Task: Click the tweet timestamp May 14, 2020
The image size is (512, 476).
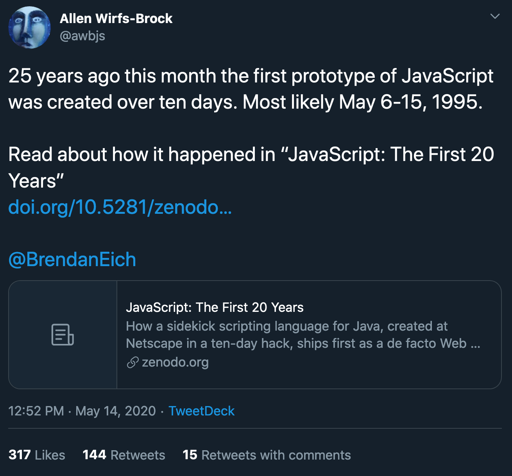Action: click(x=115, y=411)
